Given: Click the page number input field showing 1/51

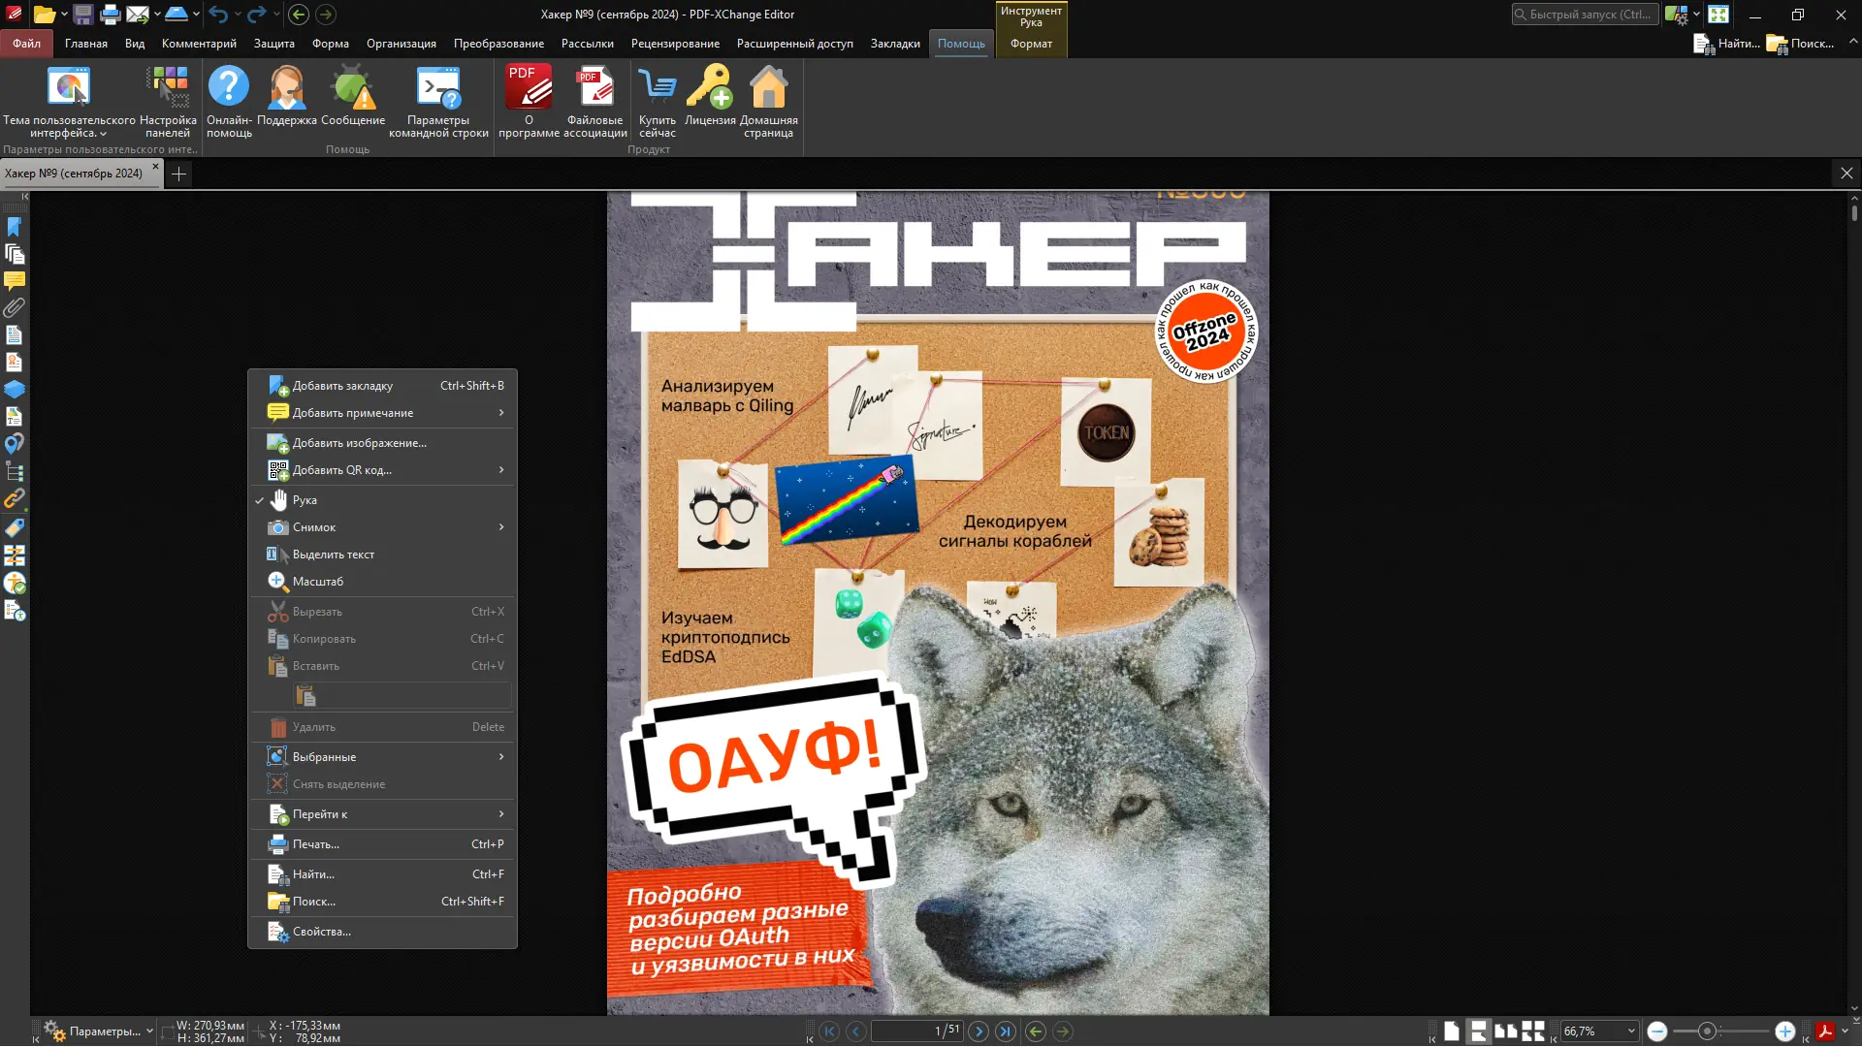Looking at the screenshot, I should click(918, 1031).
